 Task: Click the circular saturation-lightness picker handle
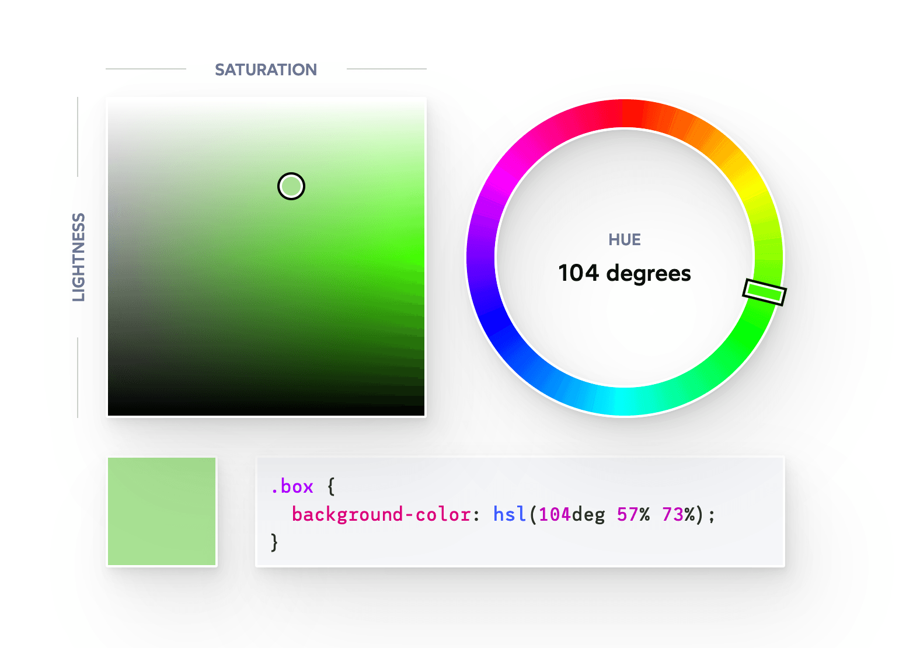point(291,186)
